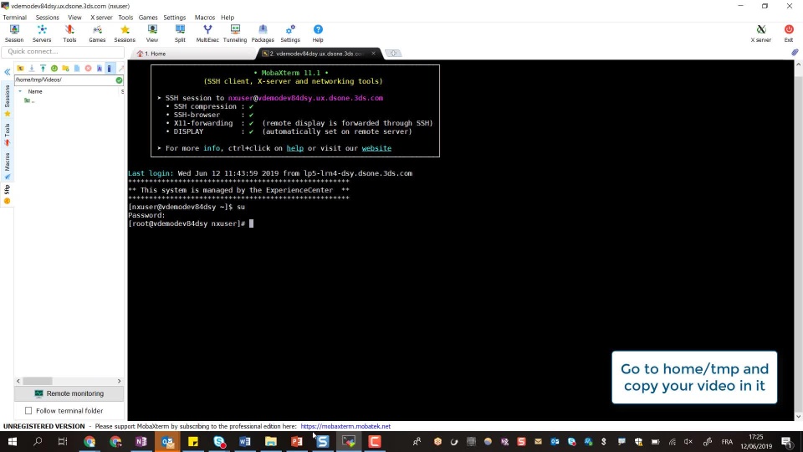The image size is (803, 452).
Task: Open the Session toolbar button
Action: (x=14, y=33)
